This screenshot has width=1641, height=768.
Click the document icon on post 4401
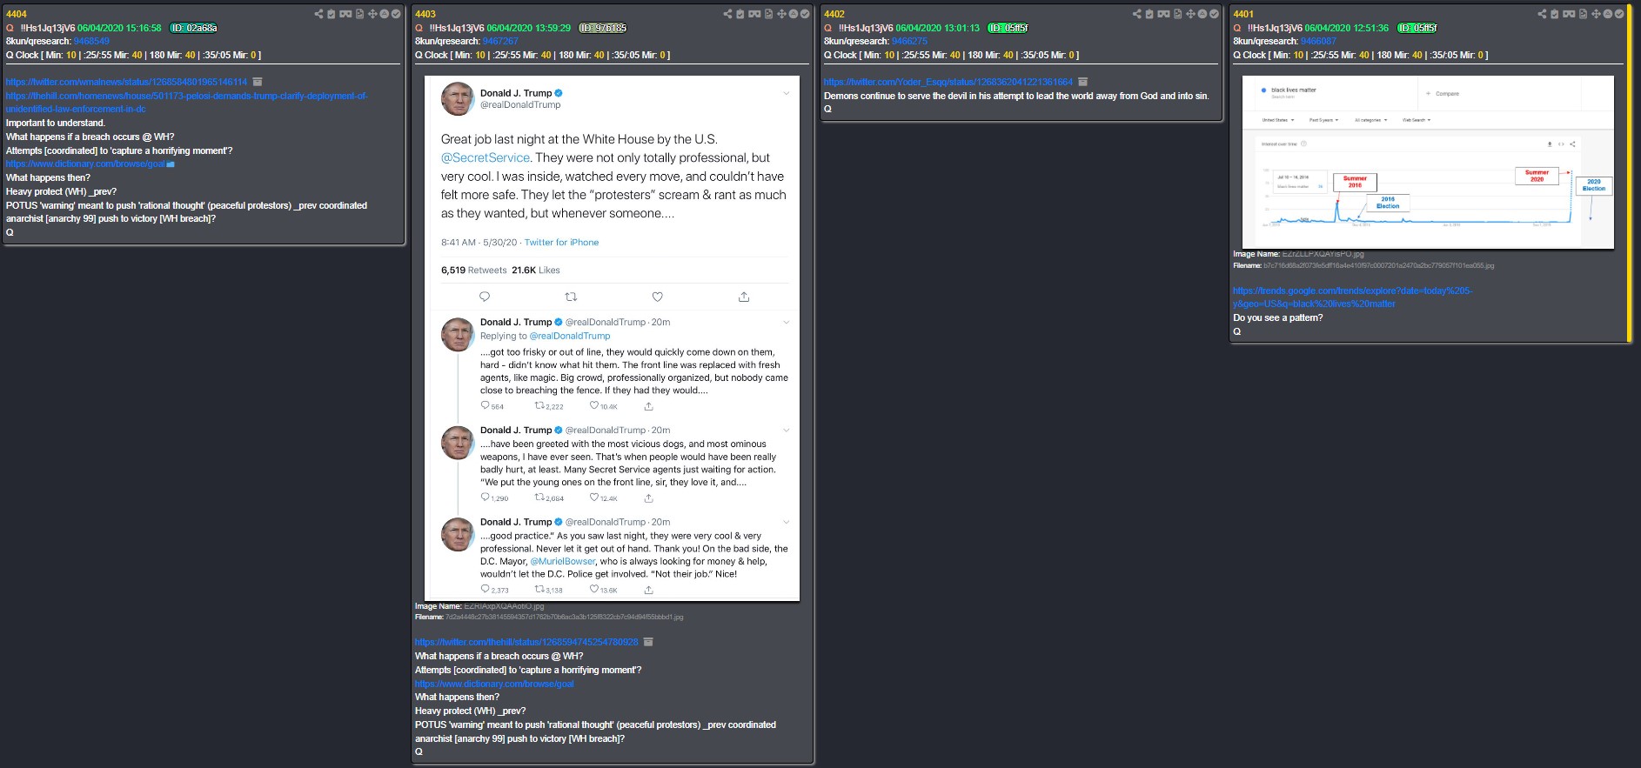click(1584, 14)
